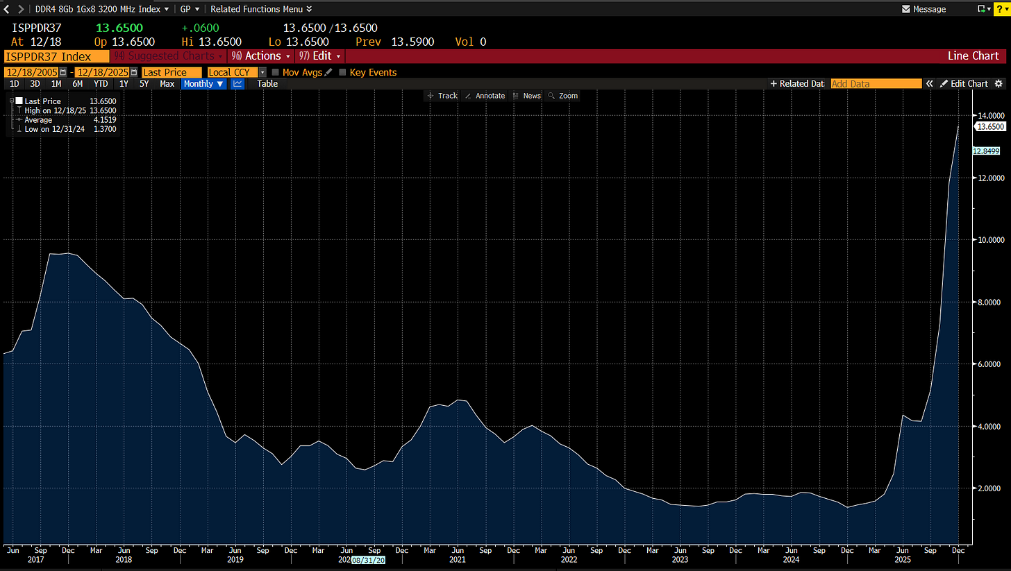This screenshot has width=1011, height=571.
Task: Click the Average legend row
Action: coord(66,119)
